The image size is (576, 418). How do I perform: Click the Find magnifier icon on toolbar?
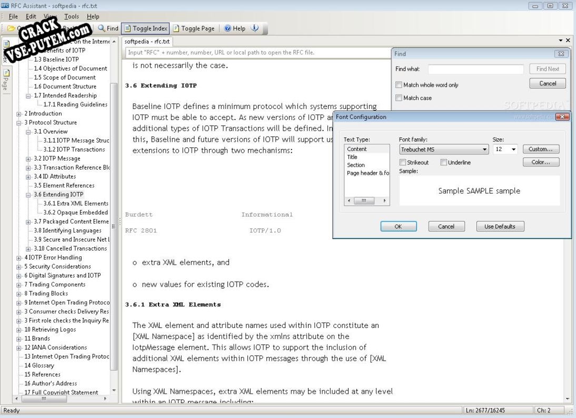pos(101,29)
